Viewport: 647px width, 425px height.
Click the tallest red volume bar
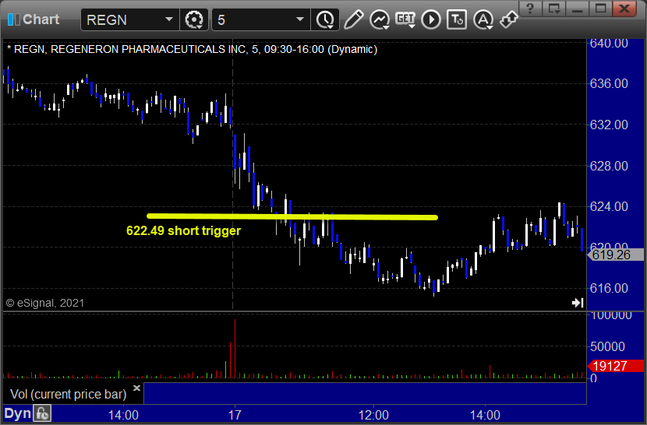tap(235, 349)
